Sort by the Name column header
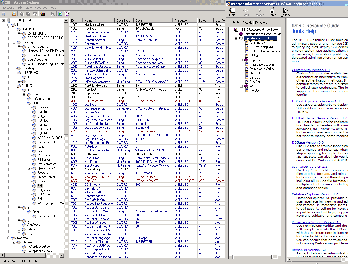 tap(99, 20)
